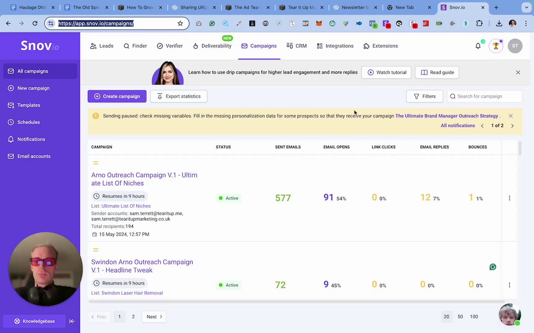Open the notifications bell icon

pos(478,46)
